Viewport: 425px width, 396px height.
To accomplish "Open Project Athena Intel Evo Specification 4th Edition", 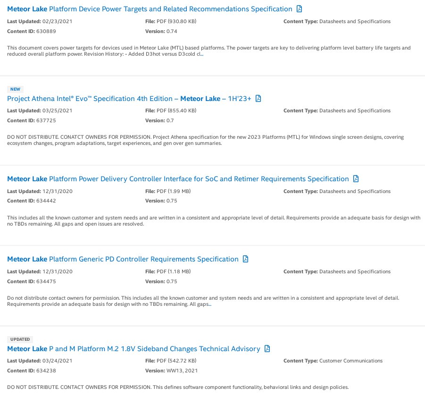I will (129, 99).
